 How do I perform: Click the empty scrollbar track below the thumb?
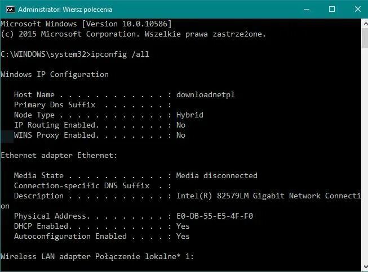tap(365, 155)
